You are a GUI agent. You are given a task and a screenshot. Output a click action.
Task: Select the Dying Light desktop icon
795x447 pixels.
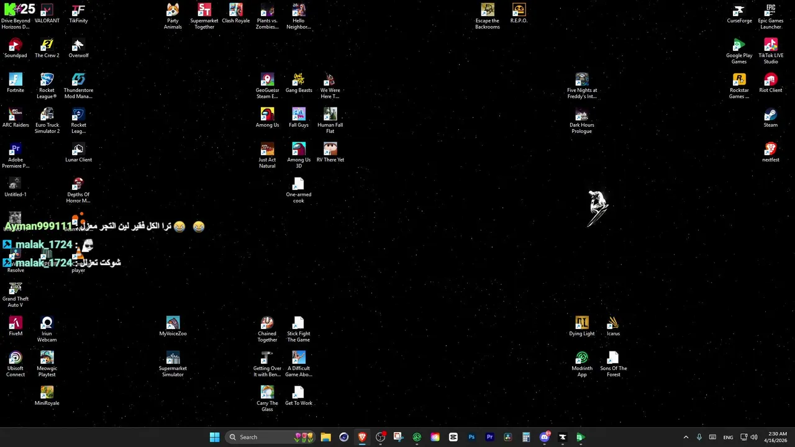tap(582, 327)
